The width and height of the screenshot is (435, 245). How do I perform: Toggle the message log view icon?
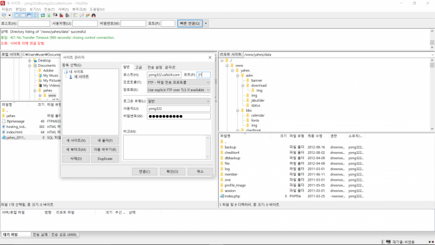[17, 15]
